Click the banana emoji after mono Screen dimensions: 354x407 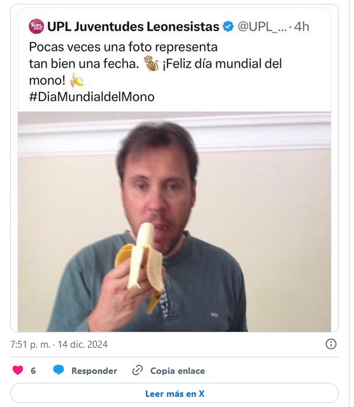[77, 80]
